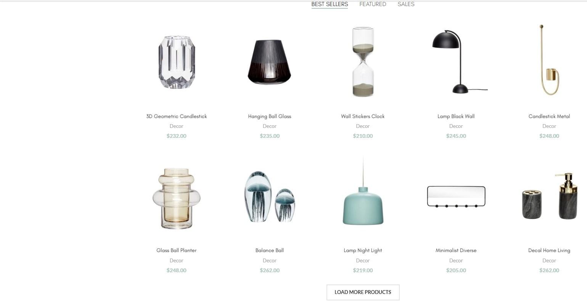Click Decor category under Glass Ball Planter
This screenshot has height=305, width=587.
[177, 260]
